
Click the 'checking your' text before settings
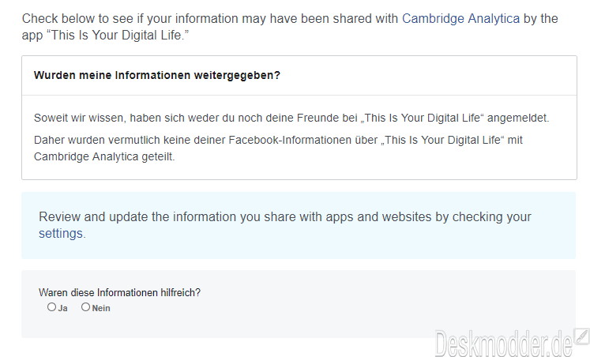point(491,217)
